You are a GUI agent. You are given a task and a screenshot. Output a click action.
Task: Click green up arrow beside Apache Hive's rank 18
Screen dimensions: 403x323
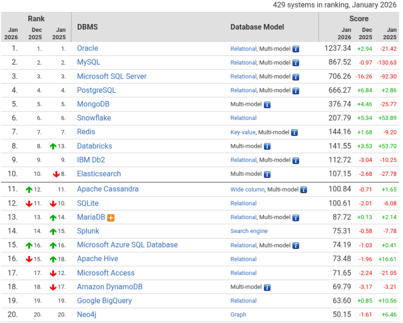[53, 259]
